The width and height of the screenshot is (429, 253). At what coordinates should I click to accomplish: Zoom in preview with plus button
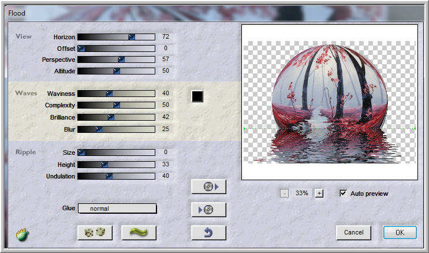coord(319,194)
